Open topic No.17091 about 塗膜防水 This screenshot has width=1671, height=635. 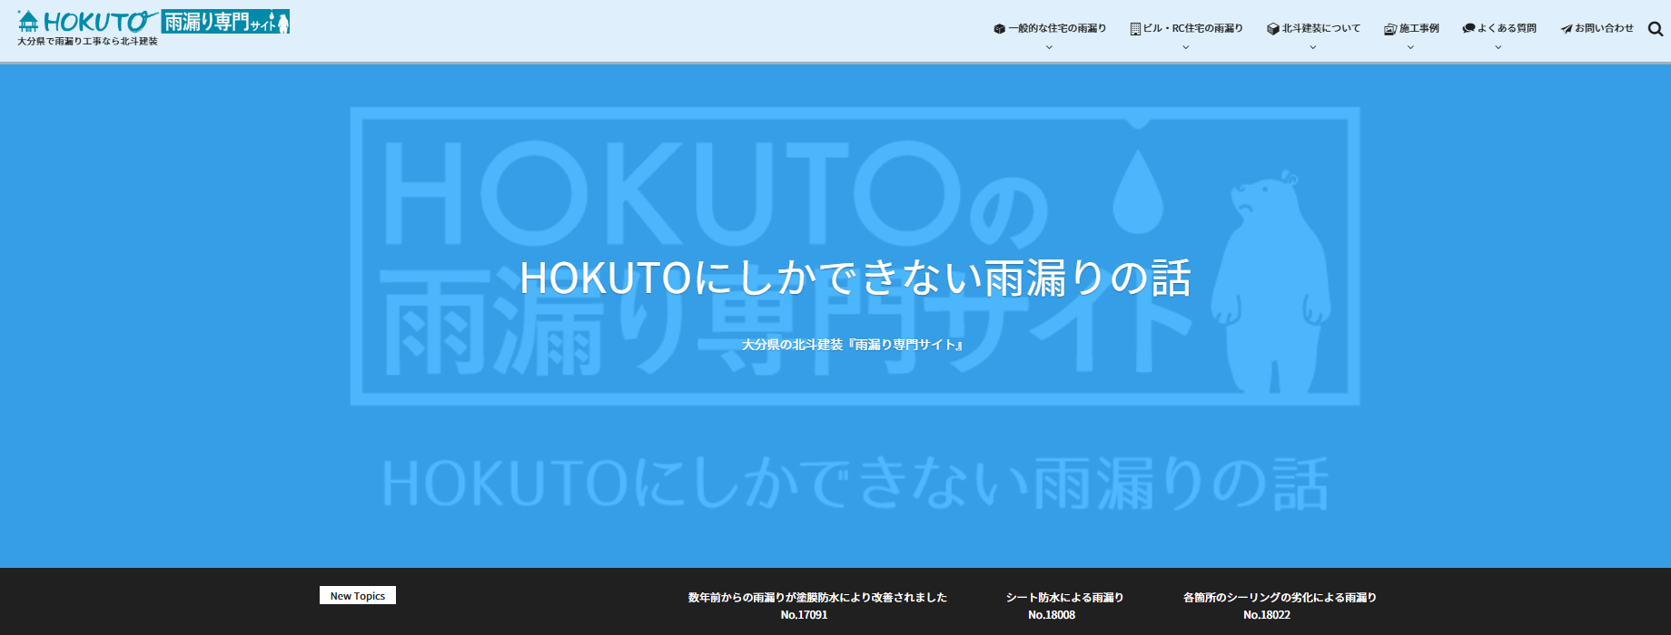tap(816, 605)
